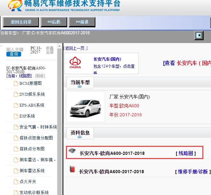Click the PC.33-29257 text
The height and width of the screenshot is (195, 211).
[x=36, y=50]
